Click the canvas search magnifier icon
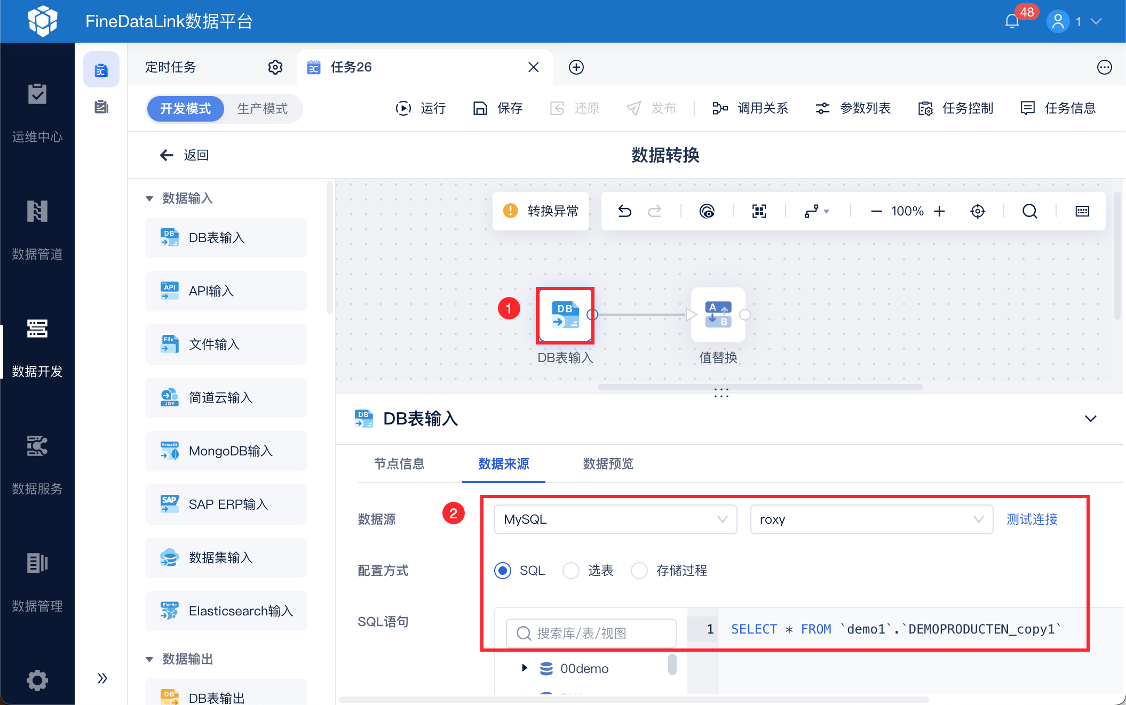This screenshot has height=705, width=1126. [1029, 211]
